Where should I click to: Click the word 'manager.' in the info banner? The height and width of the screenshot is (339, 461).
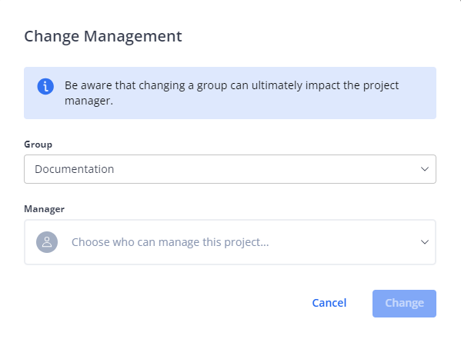tap(89, 101)
